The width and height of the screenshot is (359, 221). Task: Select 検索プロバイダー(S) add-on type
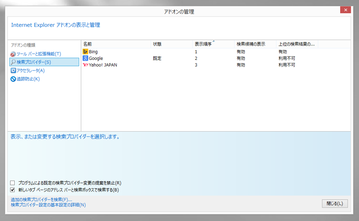44,62
